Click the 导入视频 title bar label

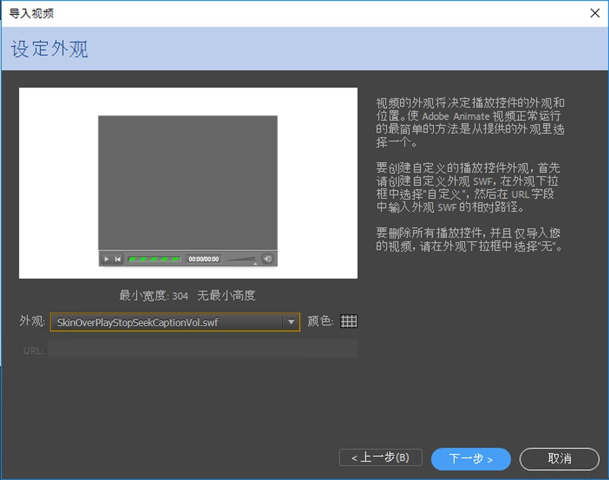(x=31, y=13)
